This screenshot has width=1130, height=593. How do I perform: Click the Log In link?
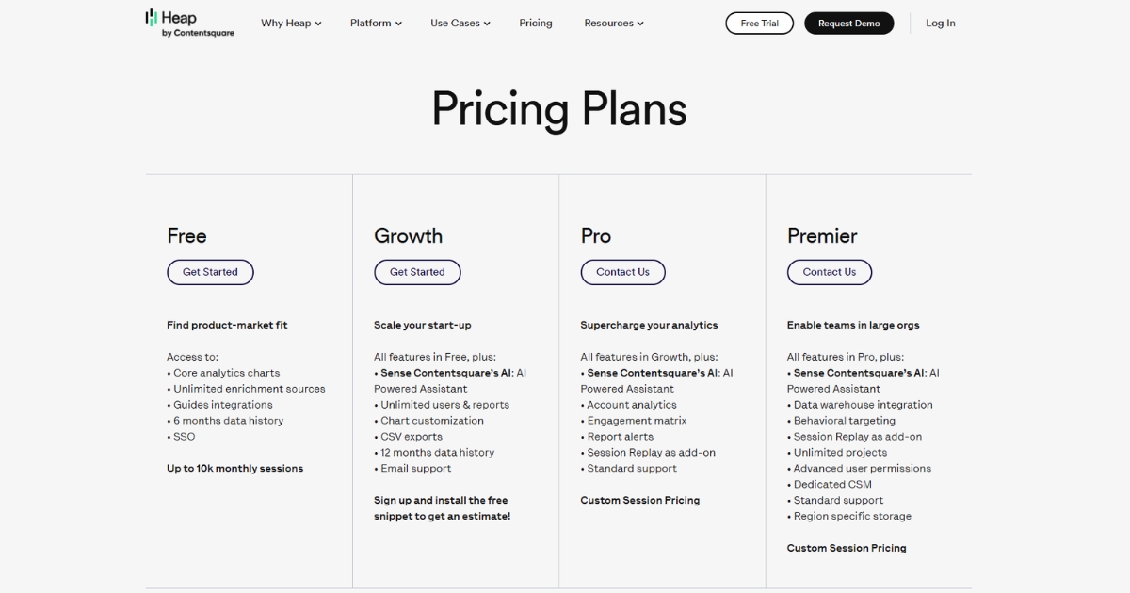(940, 23)
